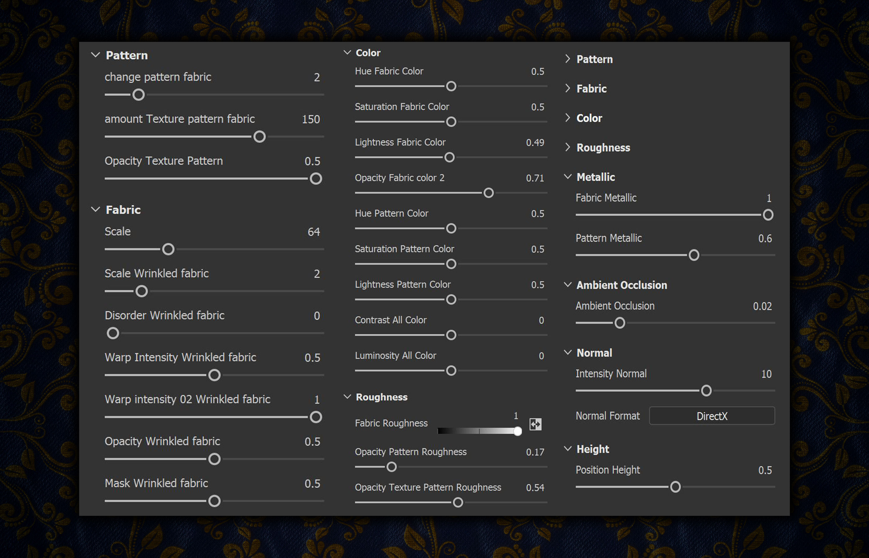Click the Position Height slider handle
869x558 pixels.
point(675,487)
